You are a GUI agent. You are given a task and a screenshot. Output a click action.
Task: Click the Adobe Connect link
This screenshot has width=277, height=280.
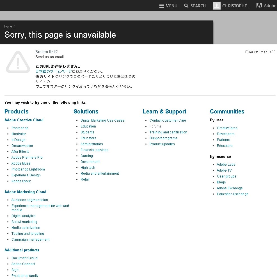point(23,264)
